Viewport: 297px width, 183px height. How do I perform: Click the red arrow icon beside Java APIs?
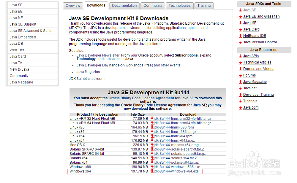[x=240, y=56]
